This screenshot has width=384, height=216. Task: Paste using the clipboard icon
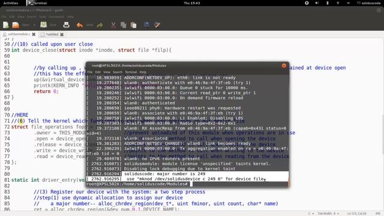coord(133,25)
